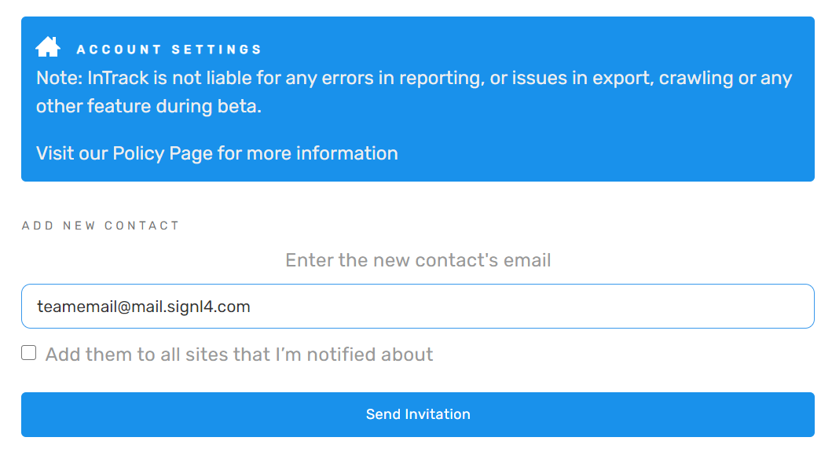Tick the add-to-all-sites checkbox
This screenshot has width=832, height=463.
click(28, 353)
